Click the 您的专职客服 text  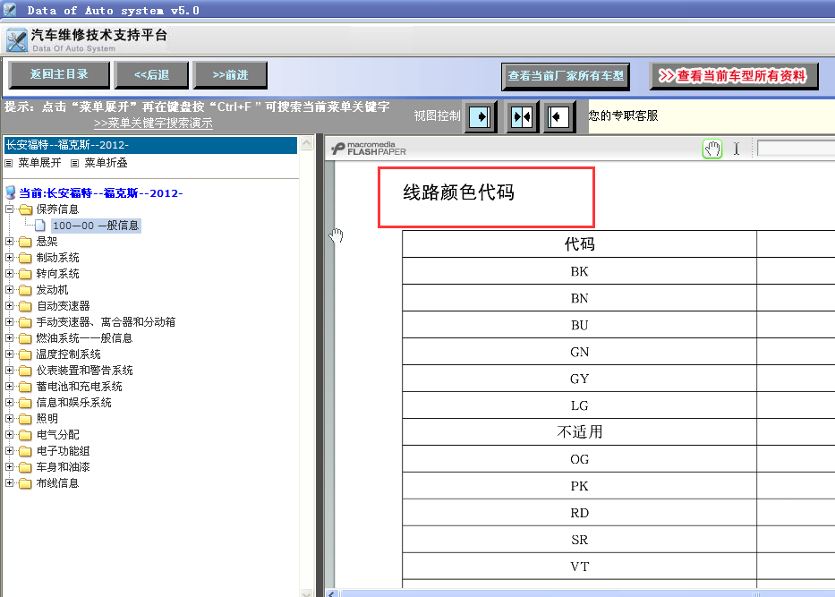point(623,115)
